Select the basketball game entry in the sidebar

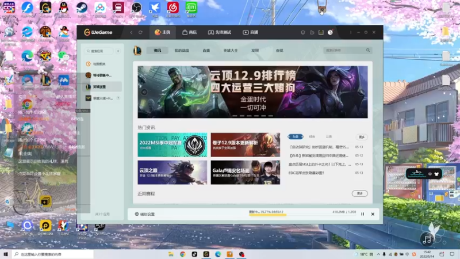[102, 75]
